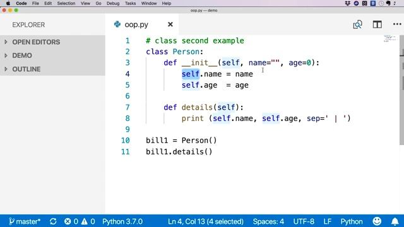The height and width of the screenshot is (227, 404).
Task: Click the master branch indicator
Action: coord(25,221)
